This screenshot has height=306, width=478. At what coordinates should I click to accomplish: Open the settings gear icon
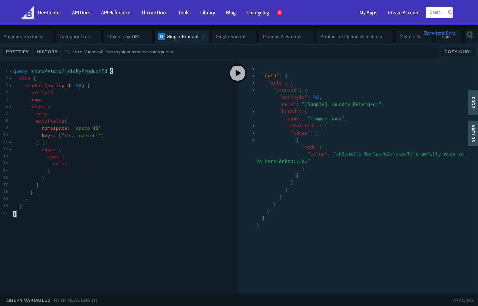(x=470, y=35)
